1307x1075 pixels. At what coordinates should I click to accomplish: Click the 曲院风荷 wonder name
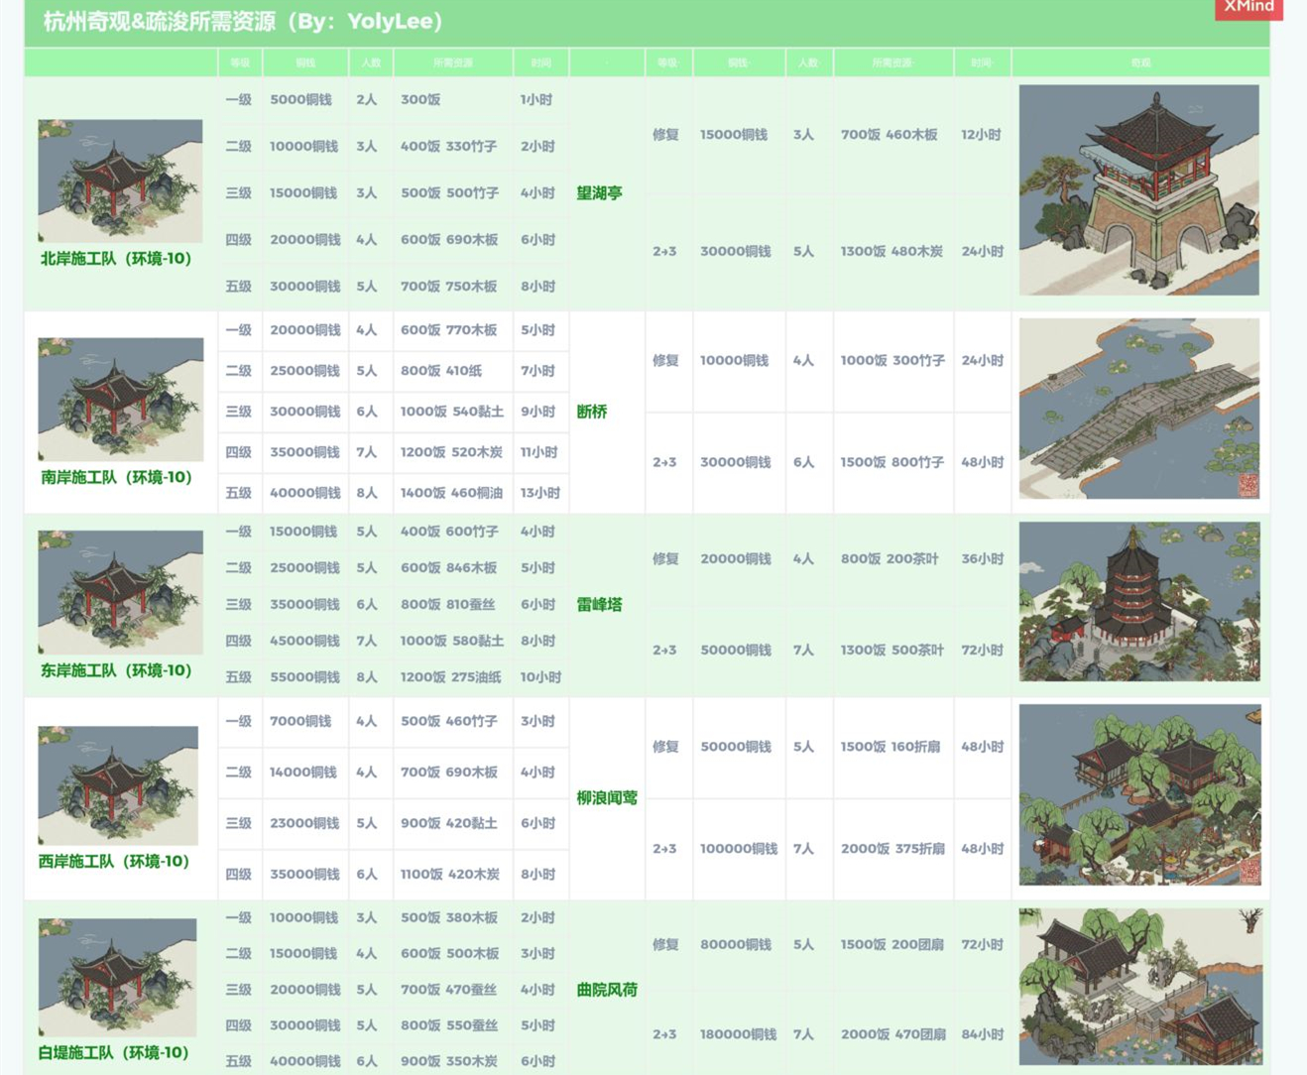(607, 990)
